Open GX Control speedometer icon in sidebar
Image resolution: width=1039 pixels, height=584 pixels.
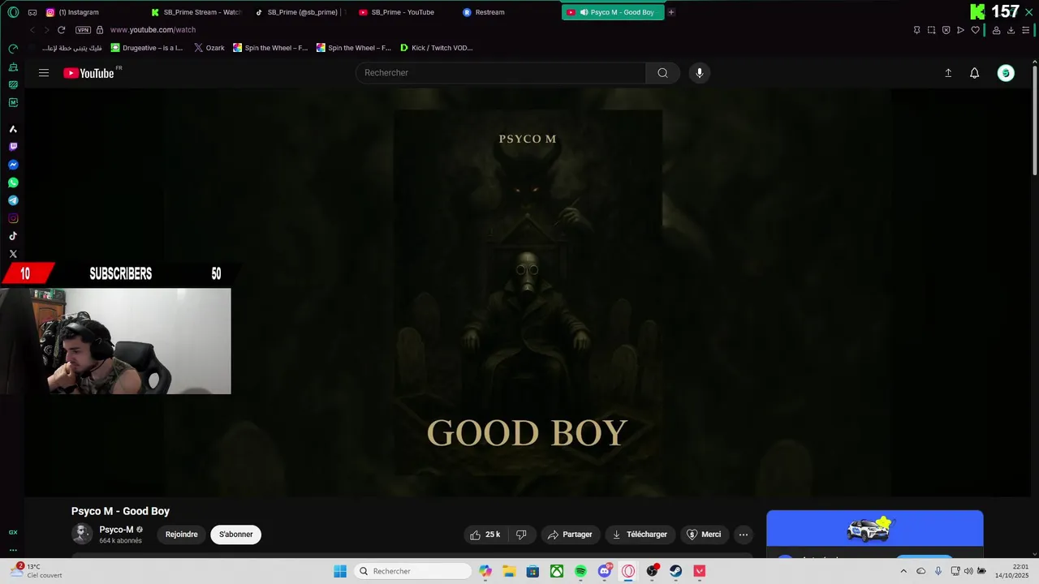click(13, 49)
